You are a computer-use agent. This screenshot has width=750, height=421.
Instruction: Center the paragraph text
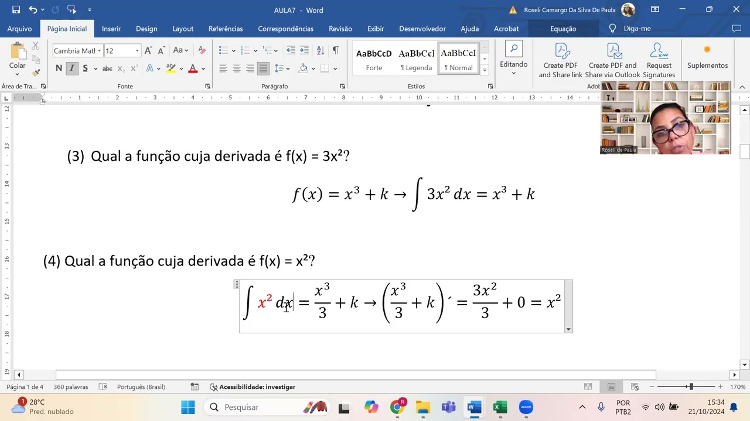tap(237, 68)
